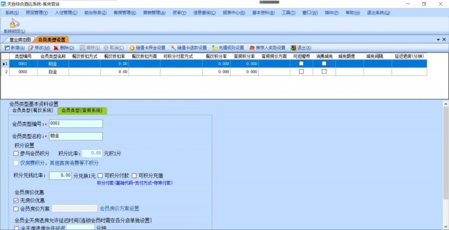Viewport: 449px width, 230px height.
Task: Open 推荐人奖励设置 from toolbar
Action: [x=268, y=48]
